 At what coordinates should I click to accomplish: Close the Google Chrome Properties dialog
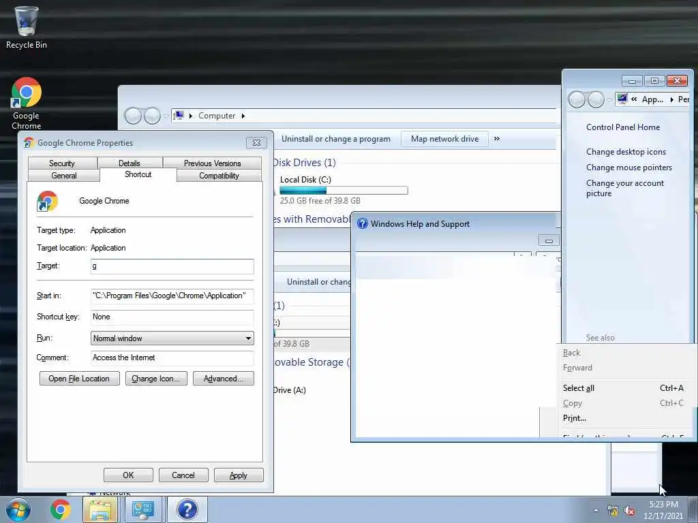[256, 142]
